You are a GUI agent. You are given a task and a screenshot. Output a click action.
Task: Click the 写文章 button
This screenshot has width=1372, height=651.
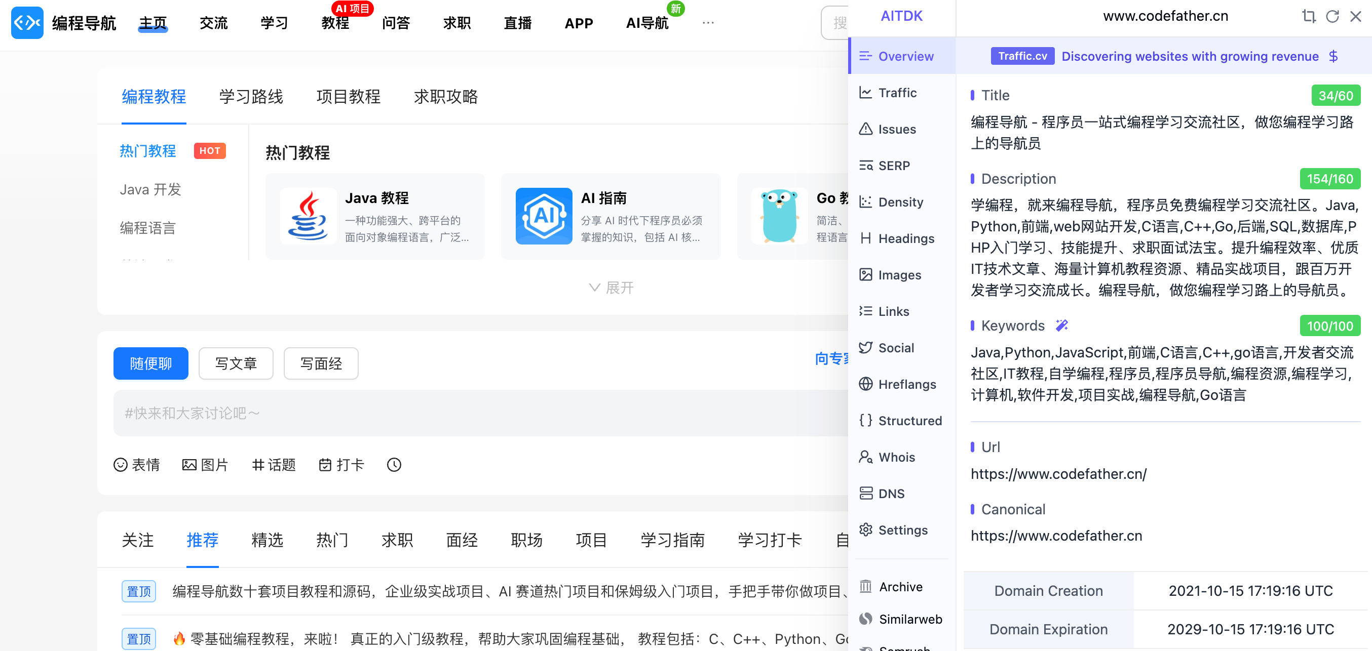point(236,363)
